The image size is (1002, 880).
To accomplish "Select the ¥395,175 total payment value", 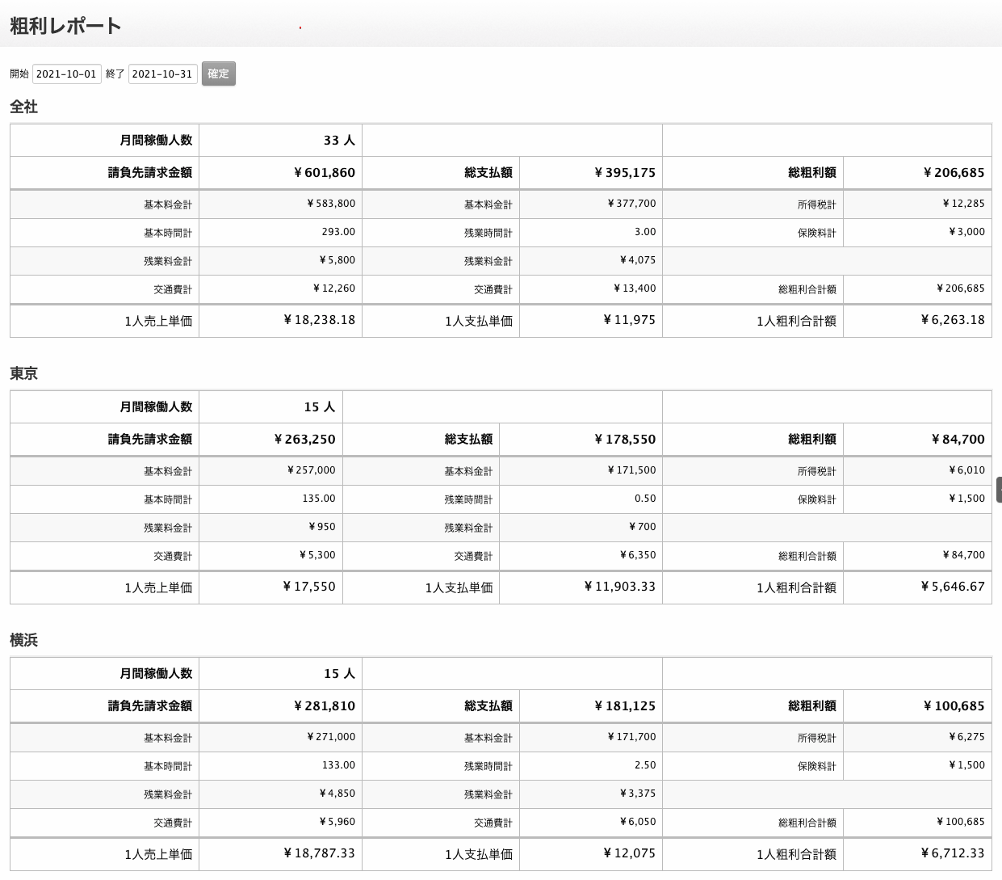I will [x=625, y=172].
